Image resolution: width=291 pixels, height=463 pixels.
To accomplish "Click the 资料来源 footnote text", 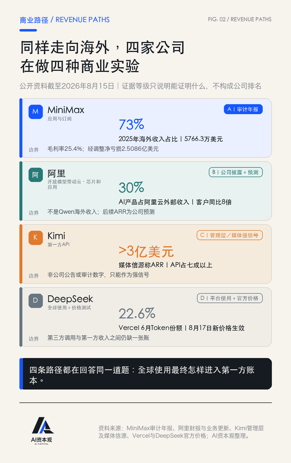I will pos(181,432).
